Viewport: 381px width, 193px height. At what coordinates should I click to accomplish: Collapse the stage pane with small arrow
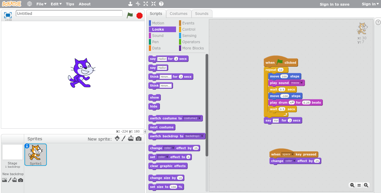click(x=145, y=131)
